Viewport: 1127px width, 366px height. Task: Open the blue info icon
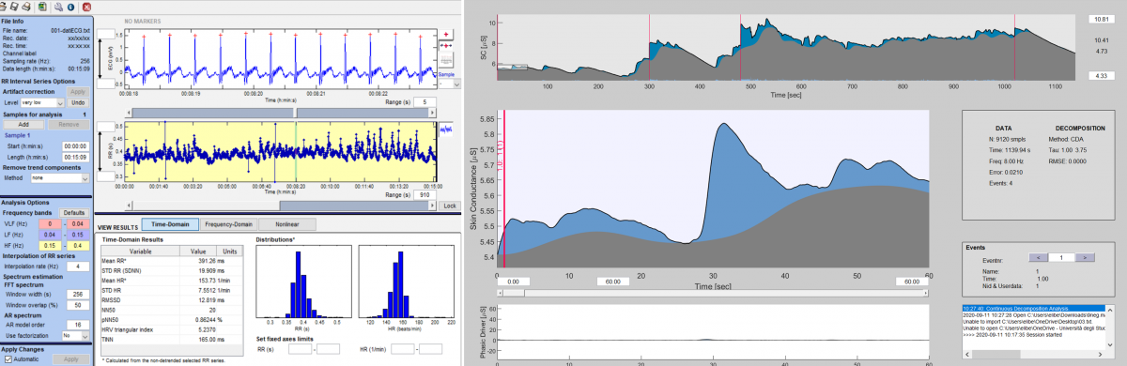point(71,6)
